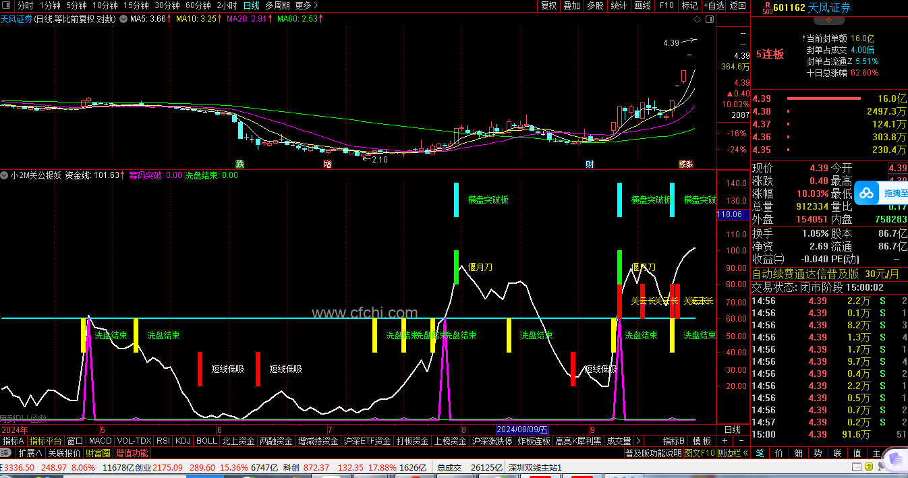Image resolution: width=908 pixels, height=478 pixels.
Task: Click the settings icon left of 分时
Action: coord(7,5)
